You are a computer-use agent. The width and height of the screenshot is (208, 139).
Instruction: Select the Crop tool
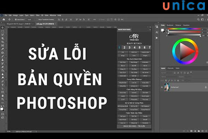point(2,42)
